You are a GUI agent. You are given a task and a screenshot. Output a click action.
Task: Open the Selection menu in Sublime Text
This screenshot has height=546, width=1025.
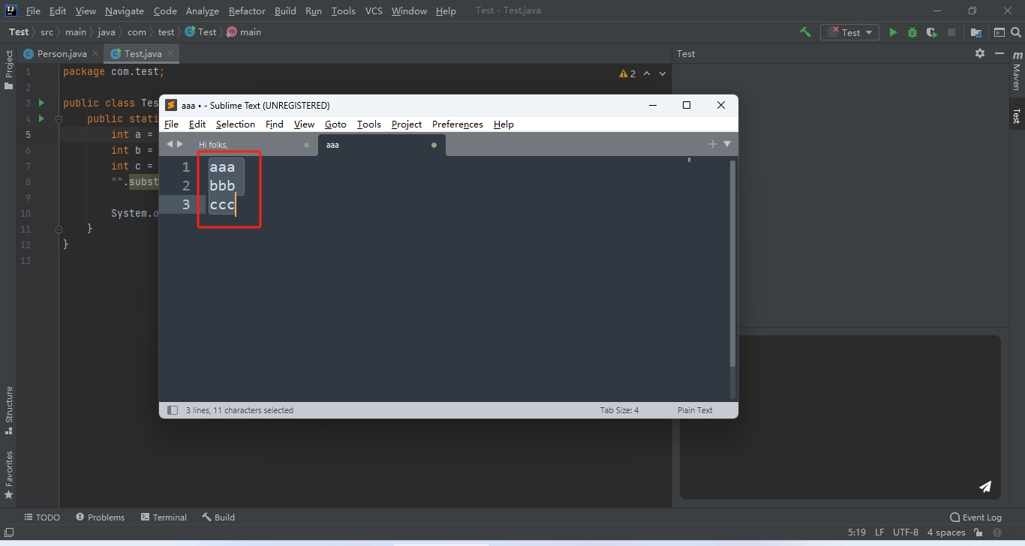click(236, 124)
